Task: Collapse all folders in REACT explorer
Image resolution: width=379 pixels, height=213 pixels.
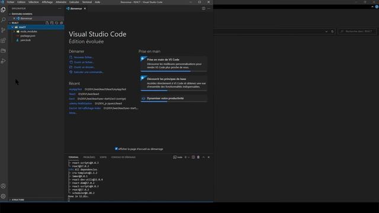Action: 61,22
